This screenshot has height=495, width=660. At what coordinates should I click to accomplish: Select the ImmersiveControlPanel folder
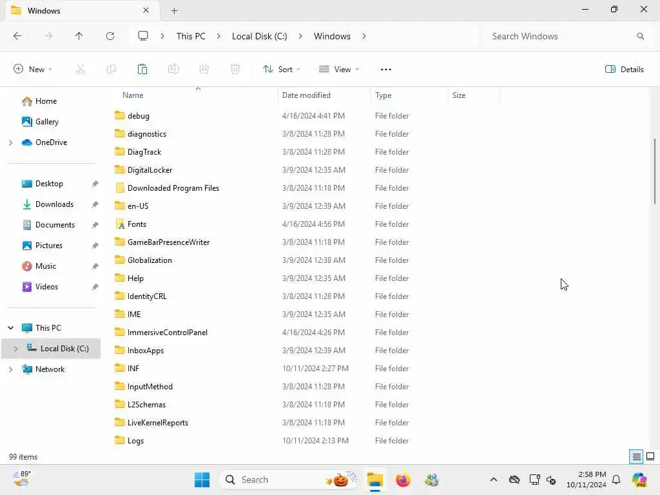167,333
